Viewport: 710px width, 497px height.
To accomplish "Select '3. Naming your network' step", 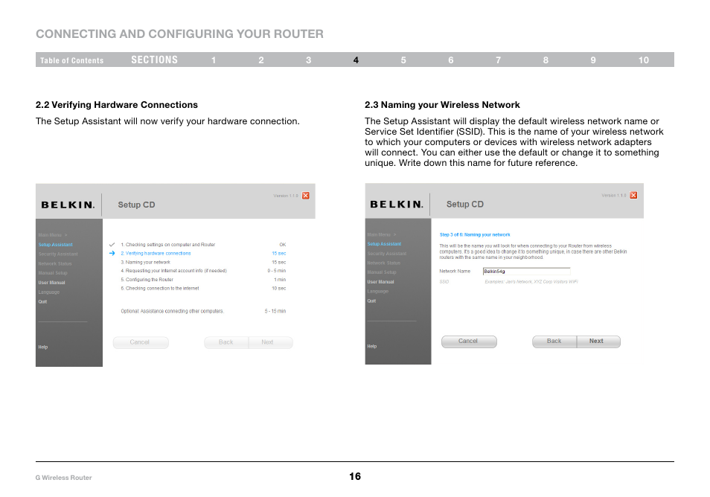I will [x=145, y=262].
